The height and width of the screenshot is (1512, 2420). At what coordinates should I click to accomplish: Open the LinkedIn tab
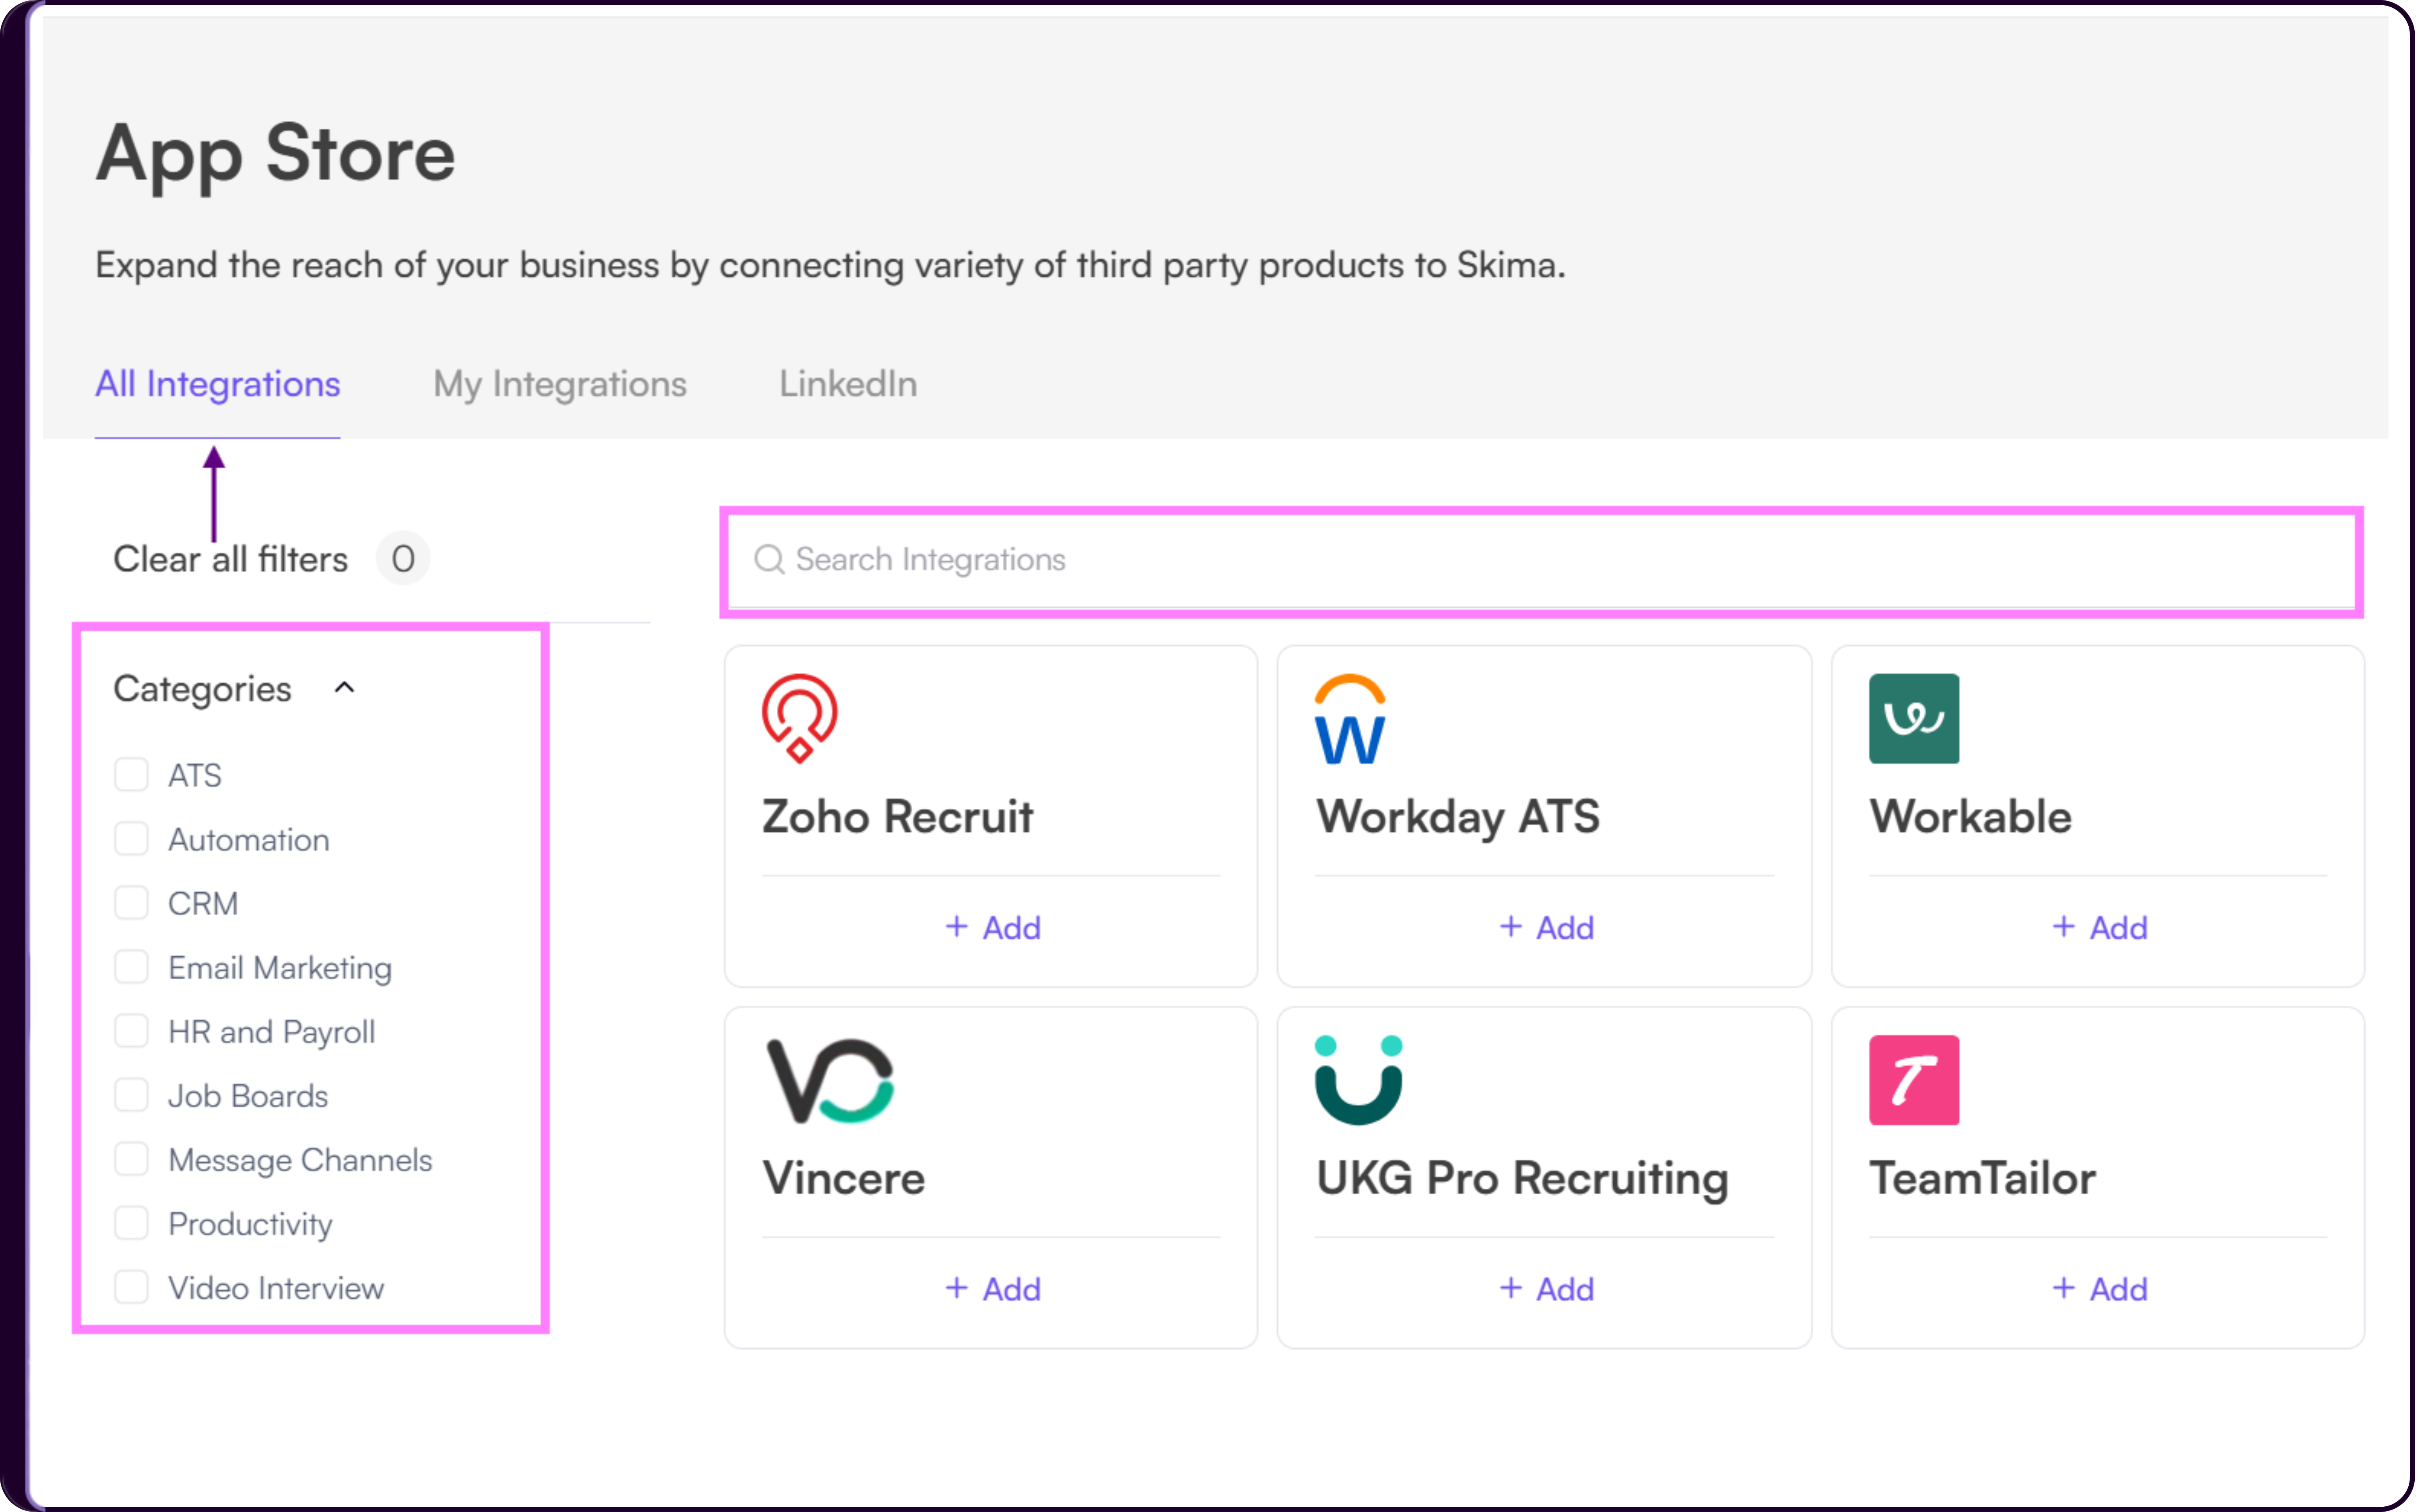(x=848, y=384)
